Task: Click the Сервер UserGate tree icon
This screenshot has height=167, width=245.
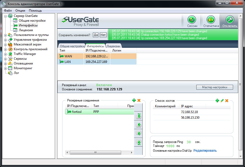Action: (x=10, y=16)
